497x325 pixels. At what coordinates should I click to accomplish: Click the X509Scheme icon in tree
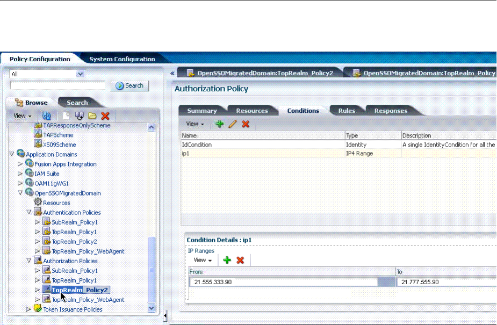[38, 144]
